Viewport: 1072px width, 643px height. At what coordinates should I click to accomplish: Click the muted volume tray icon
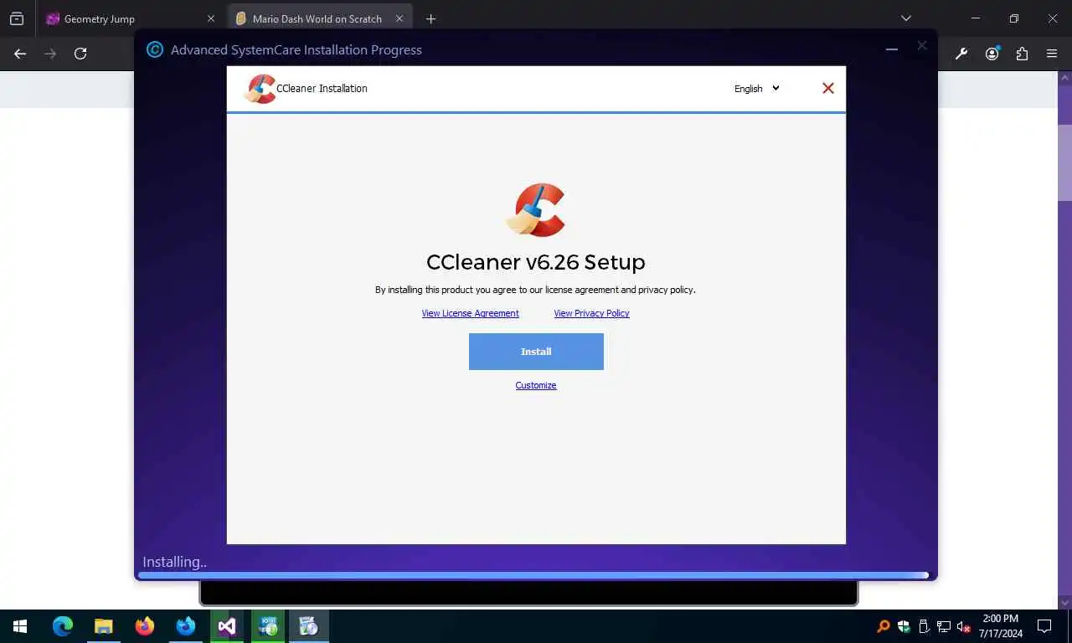click(964, 626)
